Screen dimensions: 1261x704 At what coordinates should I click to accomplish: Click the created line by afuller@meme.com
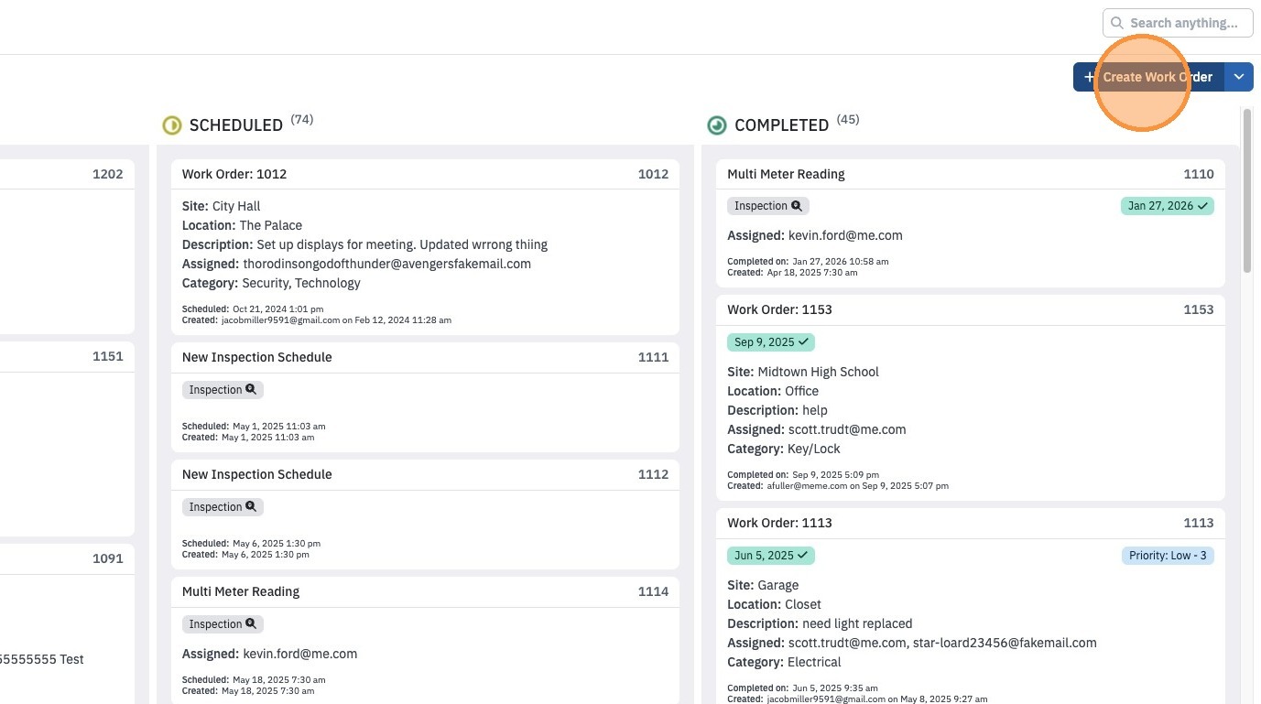pyautogui.click(x=838, y=486)
